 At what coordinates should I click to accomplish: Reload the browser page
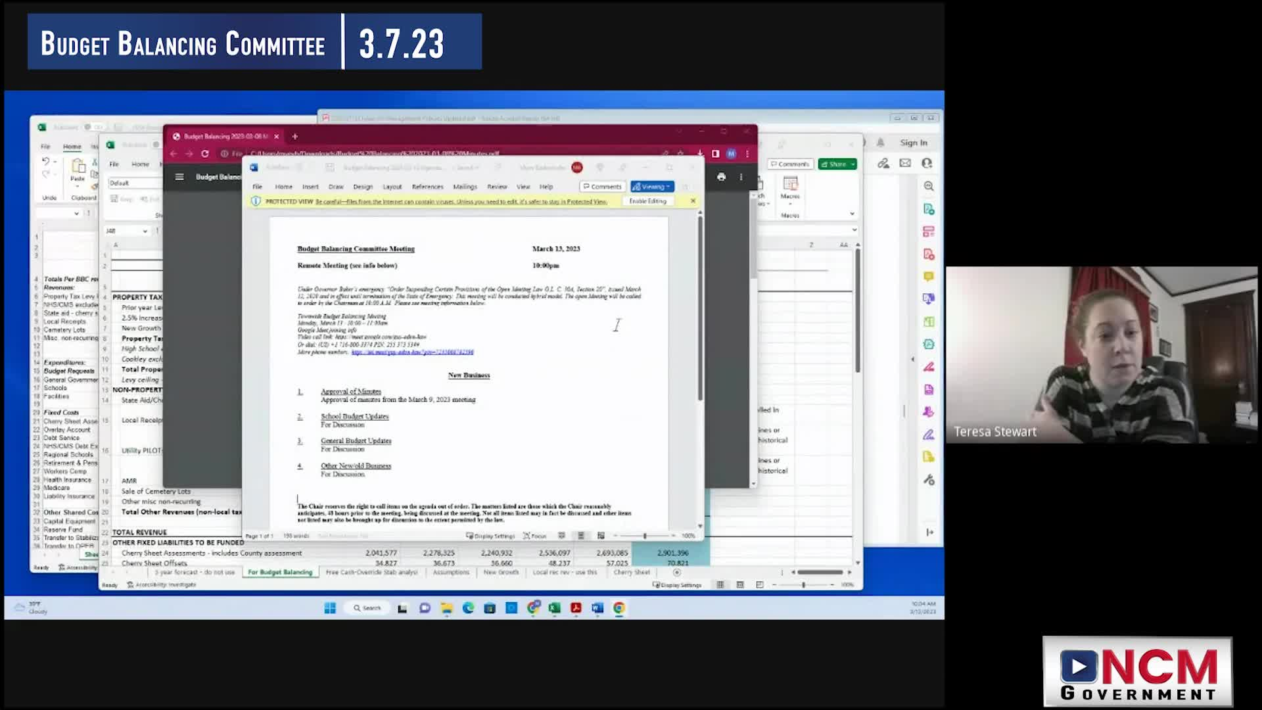click(x=205, y=154)
